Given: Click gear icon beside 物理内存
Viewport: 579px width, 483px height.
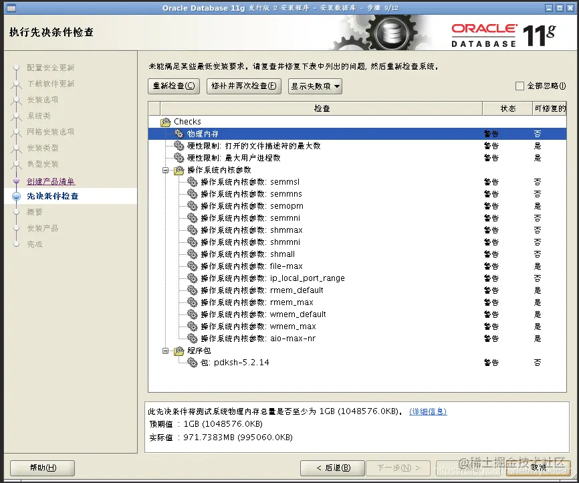Looking at the screenshot, I should [179, 133].
